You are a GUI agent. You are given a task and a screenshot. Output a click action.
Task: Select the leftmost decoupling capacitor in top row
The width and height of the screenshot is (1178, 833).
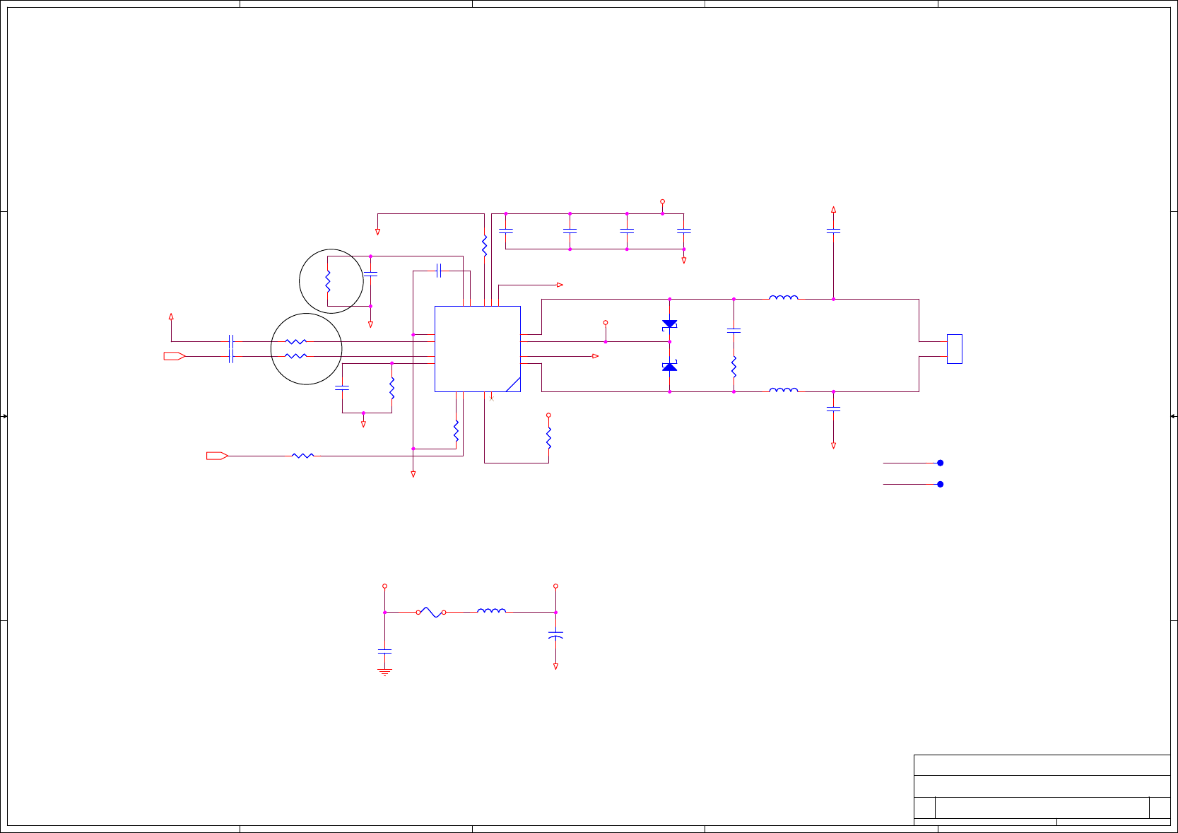click(x=506, y=230)
